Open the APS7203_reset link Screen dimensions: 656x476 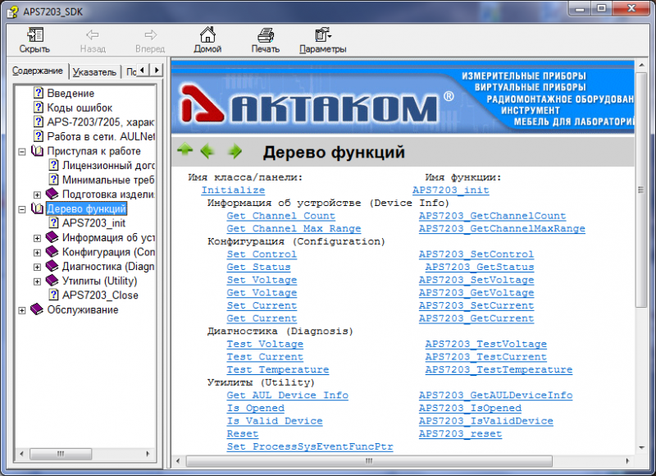460,433
